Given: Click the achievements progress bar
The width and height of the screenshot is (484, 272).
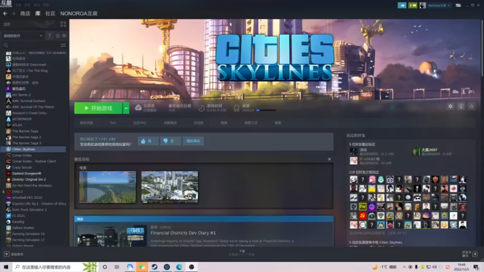Looking at the screenshot, I should click(x=266, y=110).
